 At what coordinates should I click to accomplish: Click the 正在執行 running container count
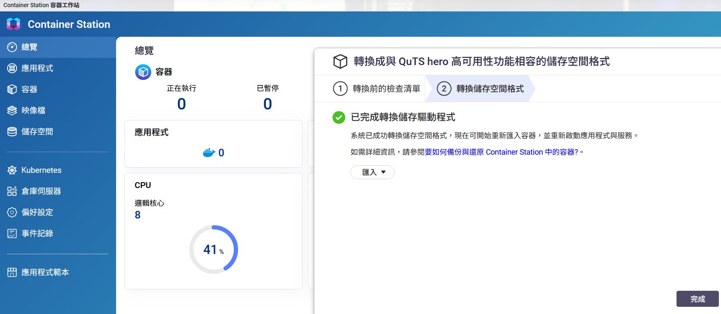pos(181,104)
